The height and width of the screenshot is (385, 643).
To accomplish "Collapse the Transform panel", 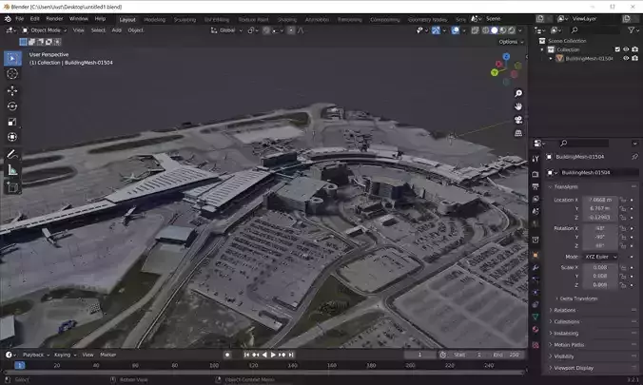I will pos(566,186).
